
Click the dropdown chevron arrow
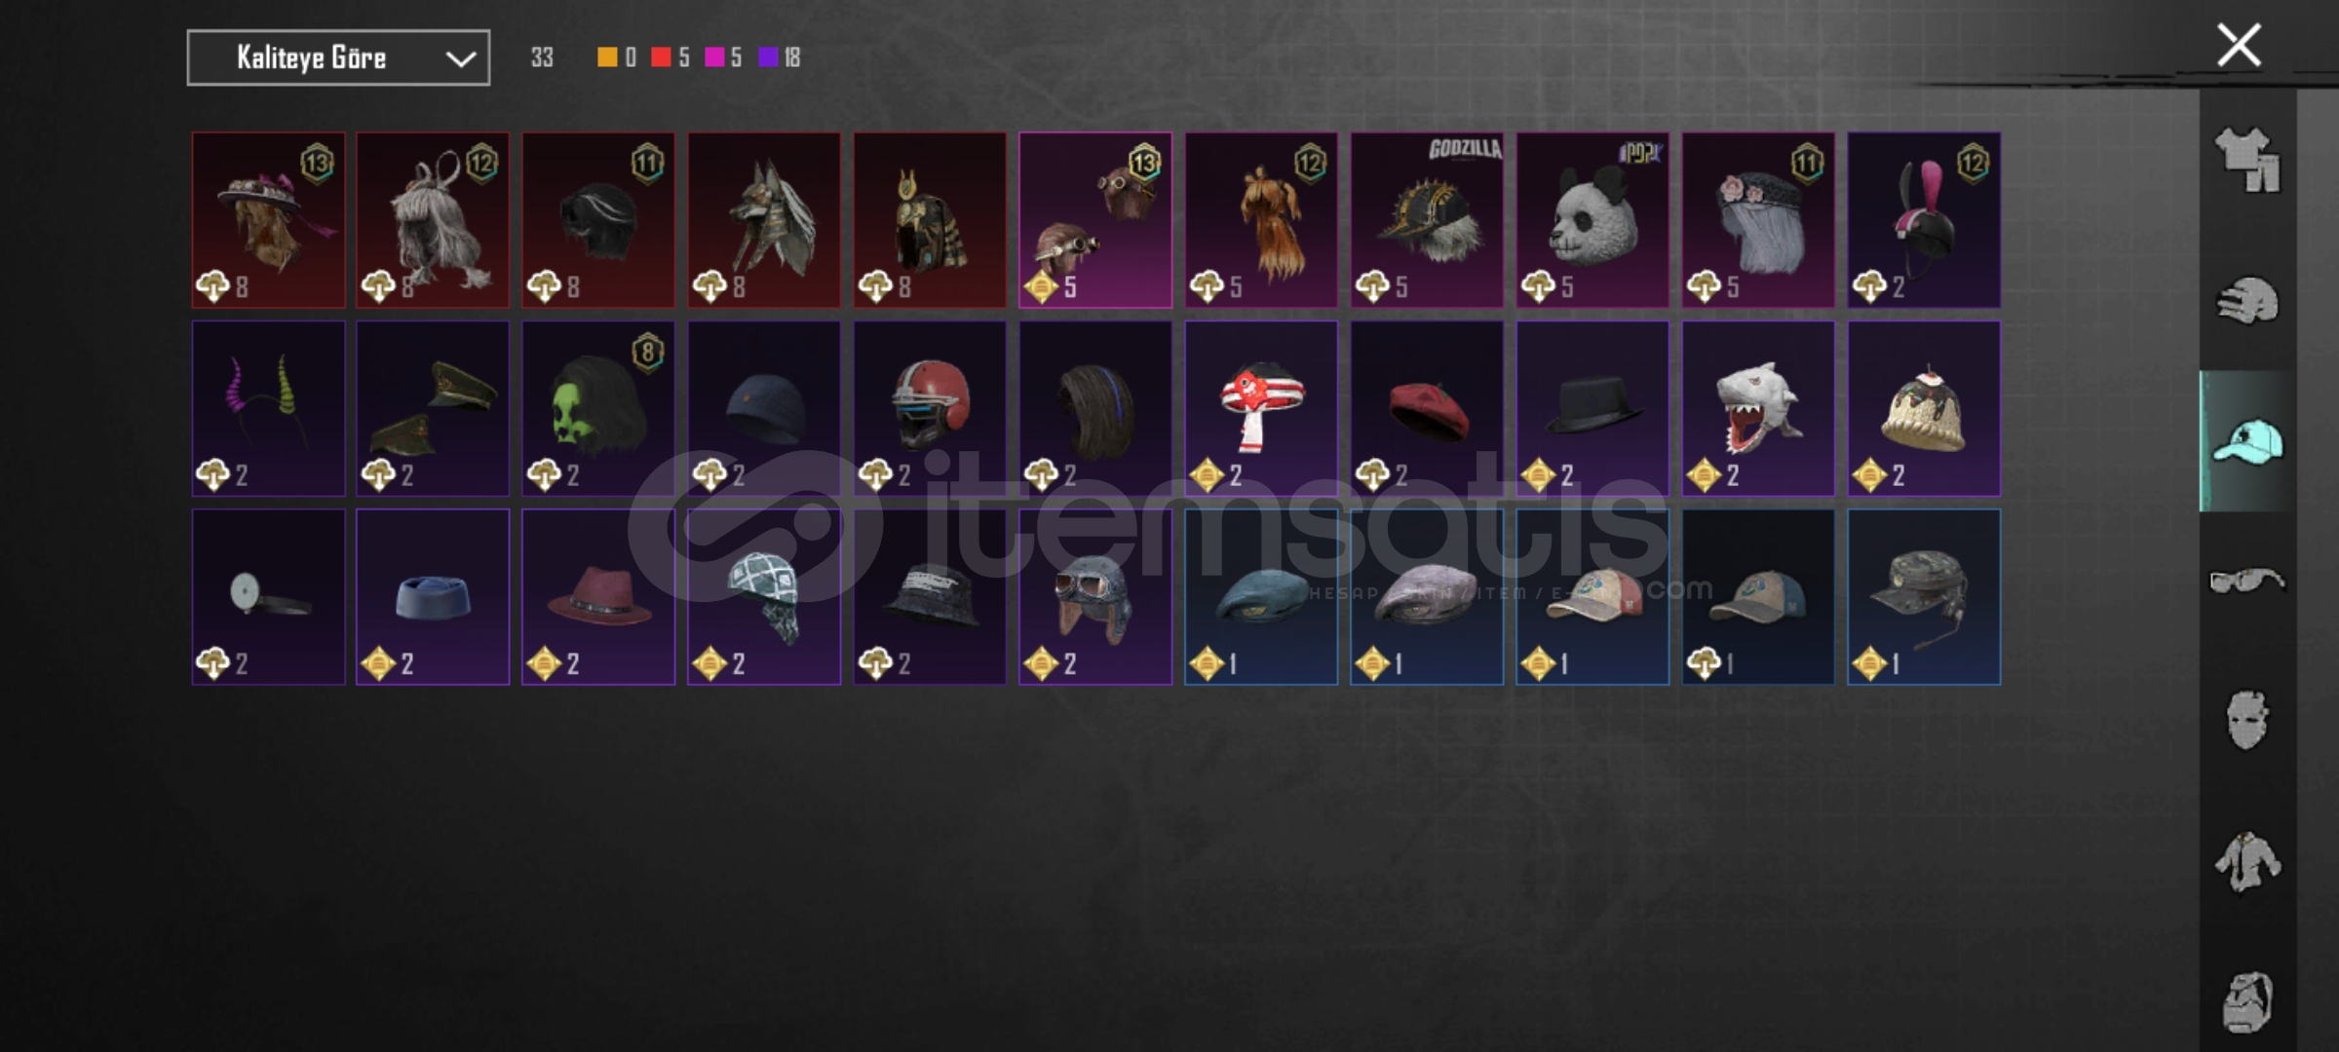click(461, 59)
